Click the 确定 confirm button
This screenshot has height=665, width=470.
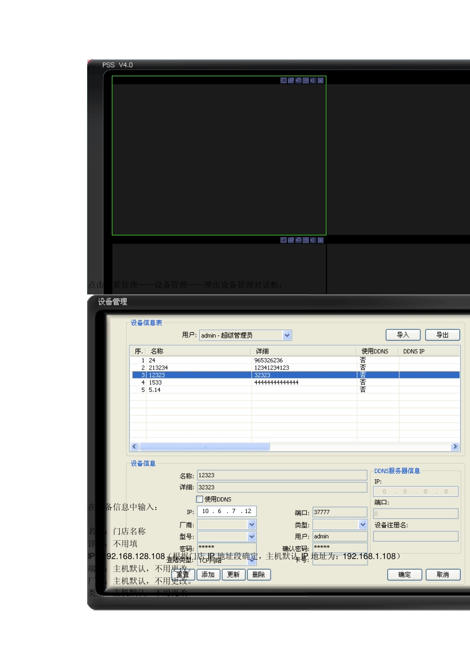[404, 574]
